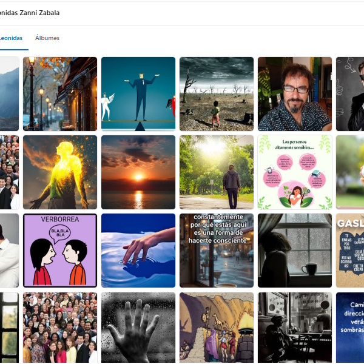This screenshot has width=364, height=364.
Task: Click the Zanni Zabala profile name
Action: coord(30,13)
